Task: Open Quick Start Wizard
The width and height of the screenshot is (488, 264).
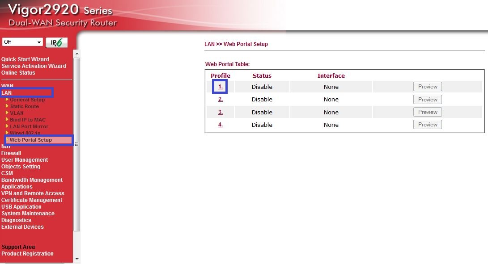Action: coord(25,59)
